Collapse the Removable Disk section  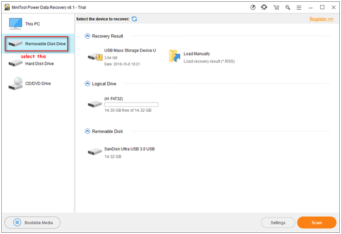87,131
